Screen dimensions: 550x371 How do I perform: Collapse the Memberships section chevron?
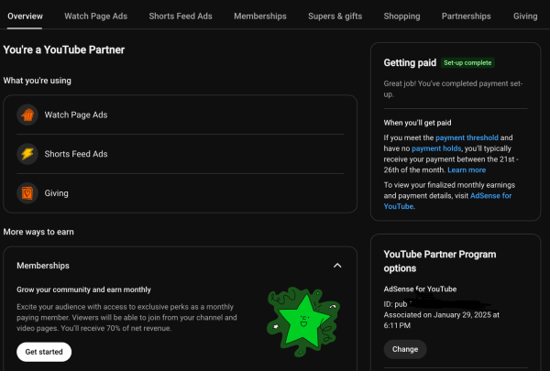337,266
